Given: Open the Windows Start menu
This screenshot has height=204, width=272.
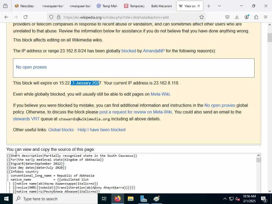Looking at the screenshot, I should tap(6, 199).
